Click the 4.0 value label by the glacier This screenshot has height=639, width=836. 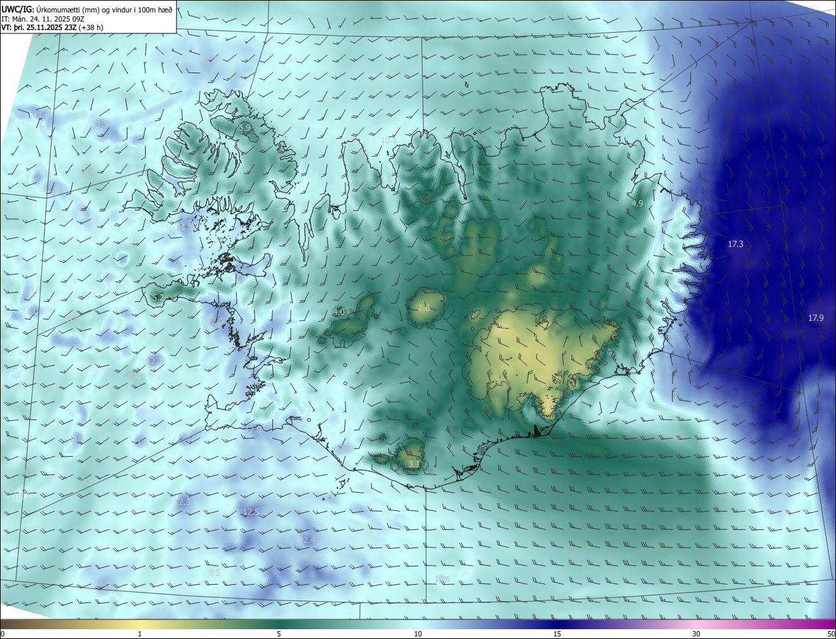[339, 312]
